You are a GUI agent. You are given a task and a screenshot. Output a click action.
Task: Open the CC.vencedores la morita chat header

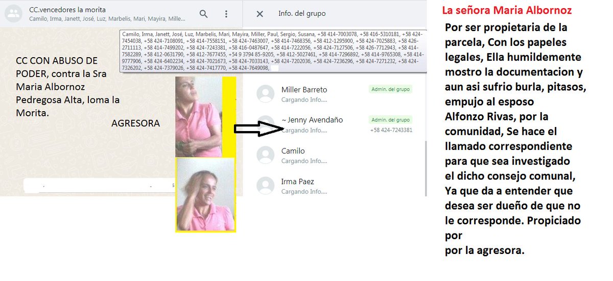(x=121, y=14)
